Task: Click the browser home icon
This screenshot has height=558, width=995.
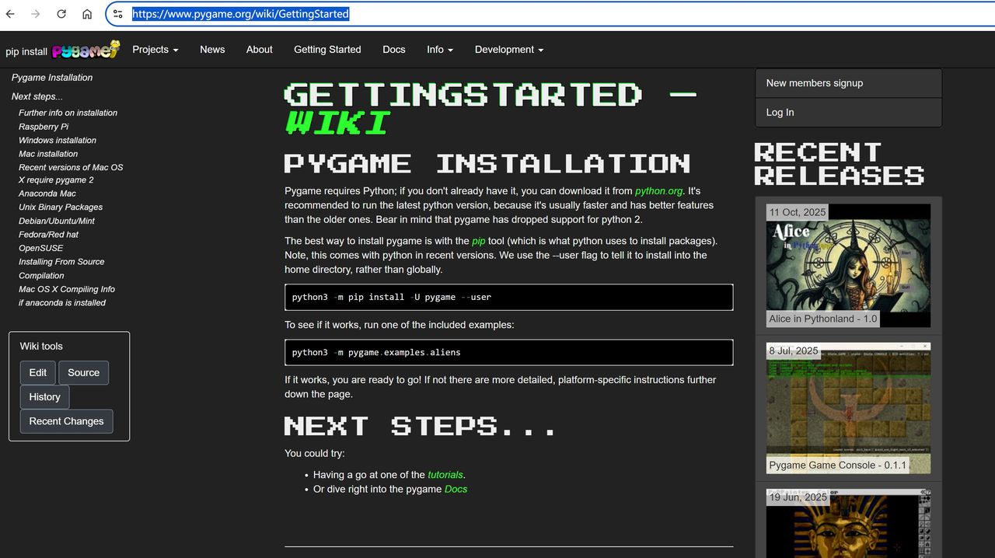Action: [87, 13]
